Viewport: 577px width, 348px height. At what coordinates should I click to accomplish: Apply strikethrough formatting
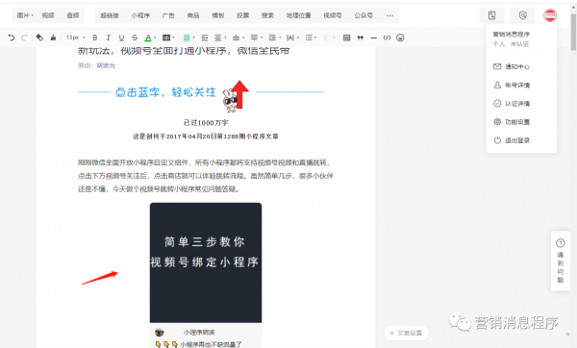click(x=135, y=37)
